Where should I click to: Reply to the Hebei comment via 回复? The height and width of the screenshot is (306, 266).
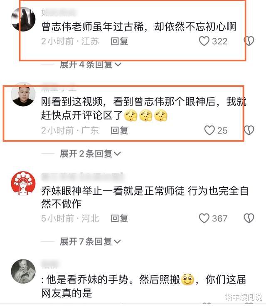pyautogui.click(x=119, y=218)
